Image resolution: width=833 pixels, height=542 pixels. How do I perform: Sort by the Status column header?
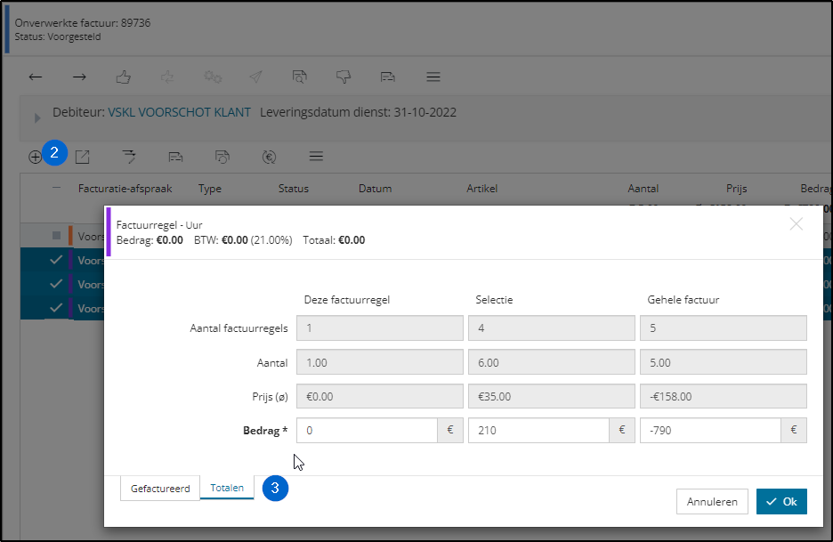294,189
